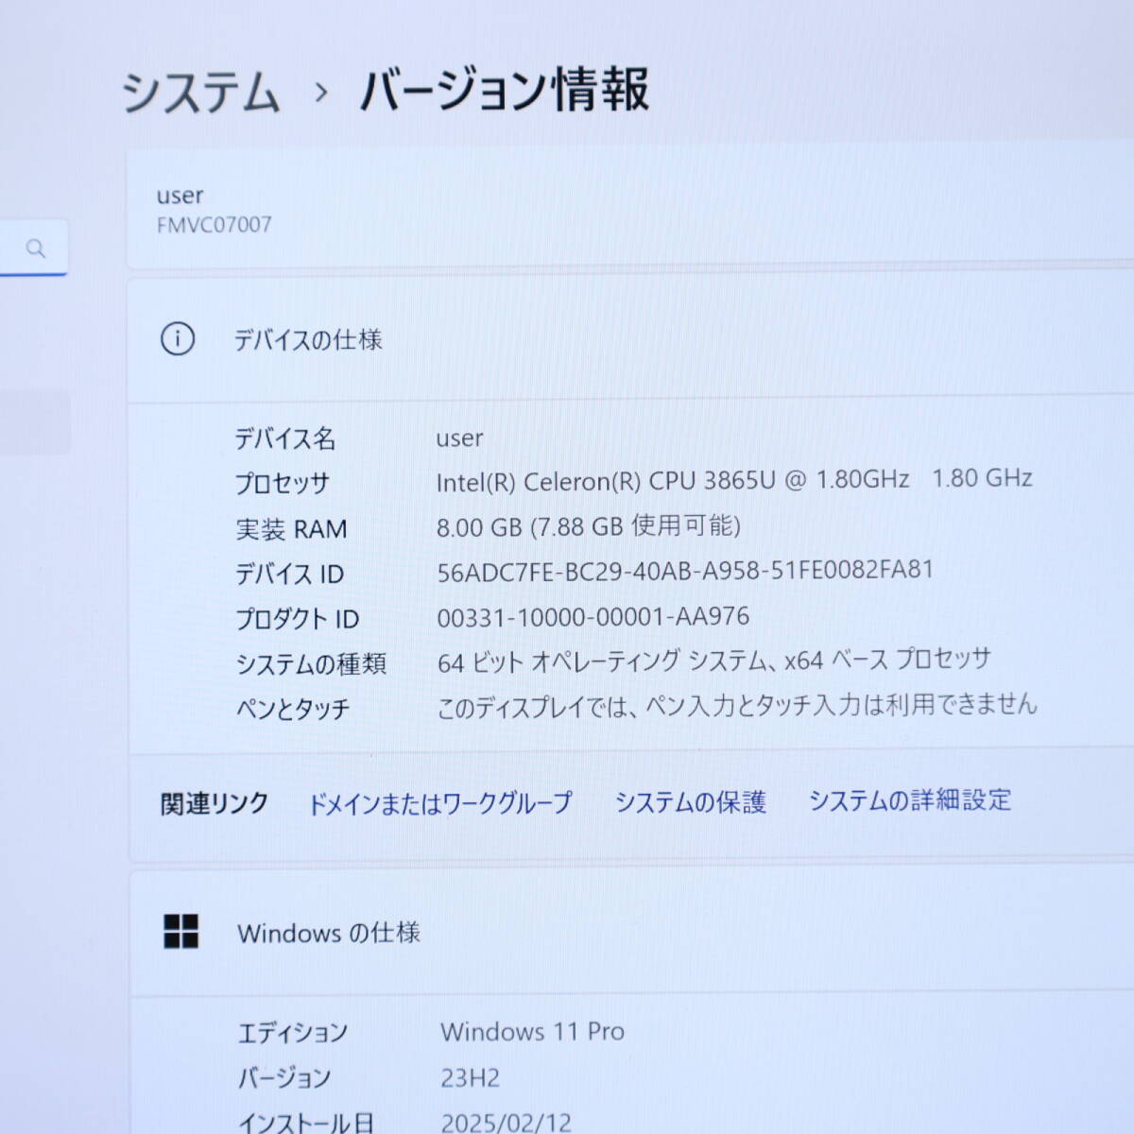Select the install date 2025/02/12

506,1122
